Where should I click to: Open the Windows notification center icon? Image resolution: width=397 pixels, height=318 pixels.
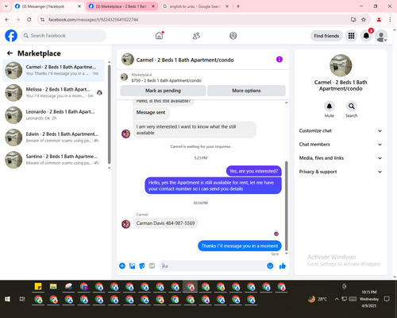(387, 299)
